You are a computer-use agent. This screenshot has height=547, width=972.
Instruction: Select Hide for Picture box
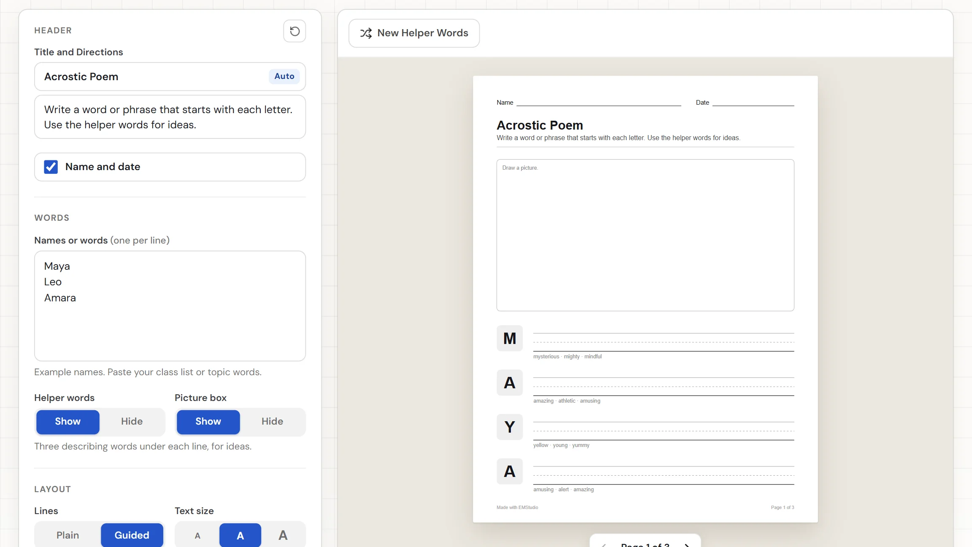[272, 422]
